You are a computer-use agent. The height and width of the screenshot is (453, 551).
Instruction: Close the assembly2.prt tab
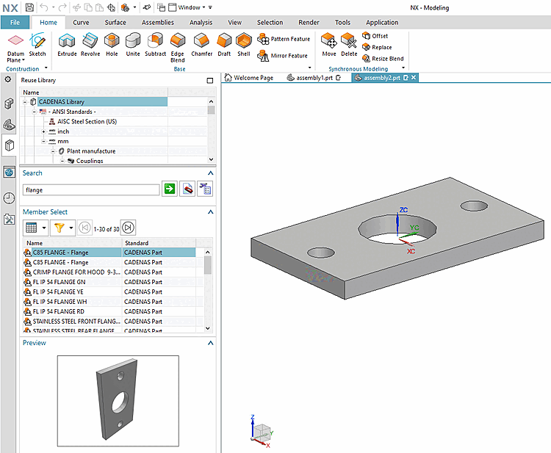414,78
